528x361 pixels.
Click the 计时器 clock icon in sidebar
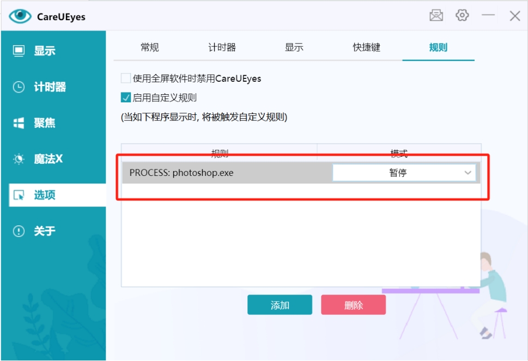pyautogui.click(x=19, y=87)
